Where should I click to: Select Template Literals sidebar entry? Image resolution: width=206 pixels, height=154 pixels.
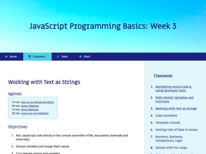(168, 123)
